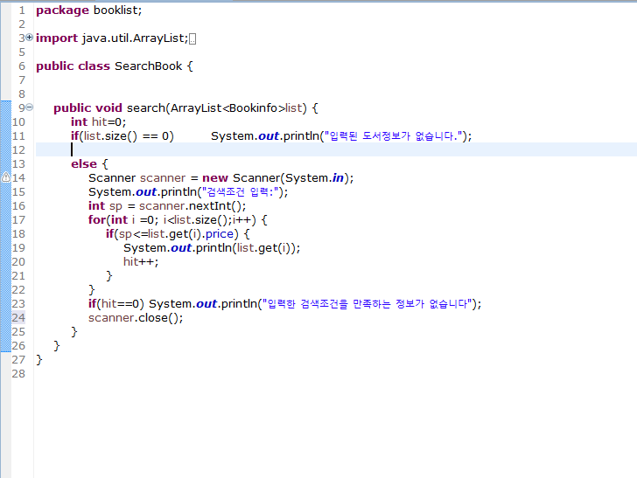Click 'package booklist;' text on line 1
Image resolution: width=637 pixels, height=478 pixels.
tap(89, 10)
